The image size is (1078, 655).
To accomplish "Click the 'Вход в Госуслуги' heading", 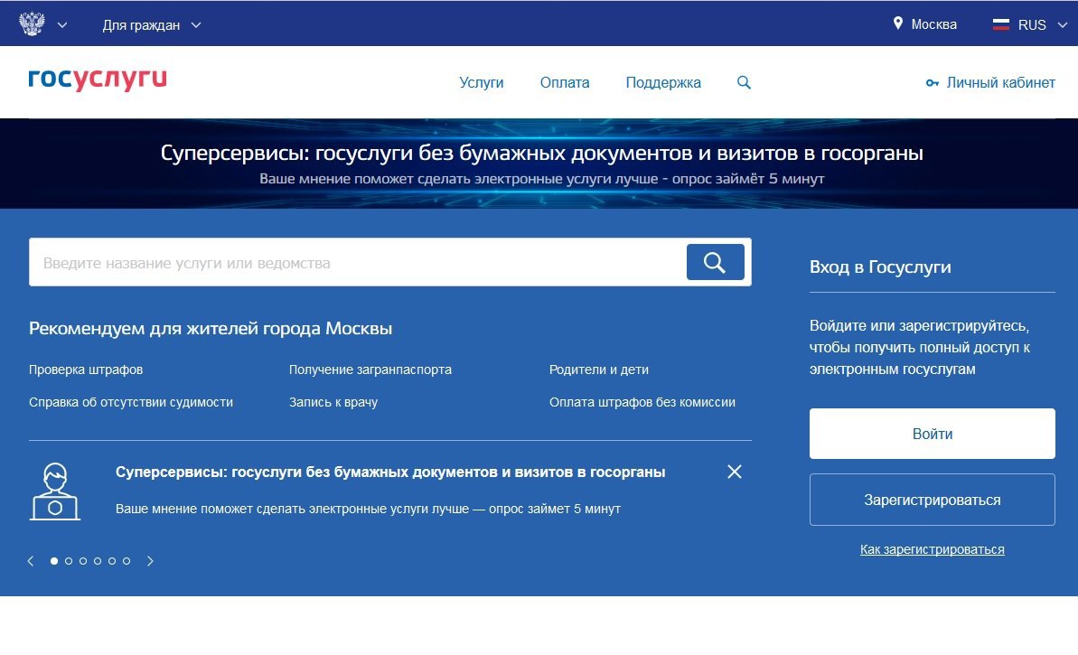I will pyautogui.click(x=880, y=267).
